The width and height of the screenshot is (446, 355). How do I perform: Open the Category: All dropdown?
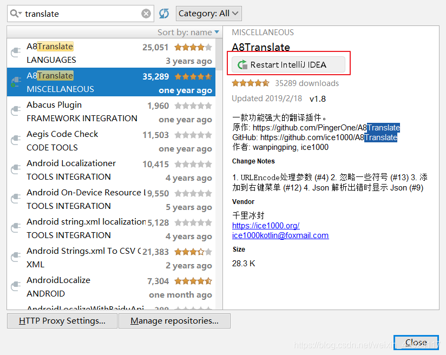point(209,14)
